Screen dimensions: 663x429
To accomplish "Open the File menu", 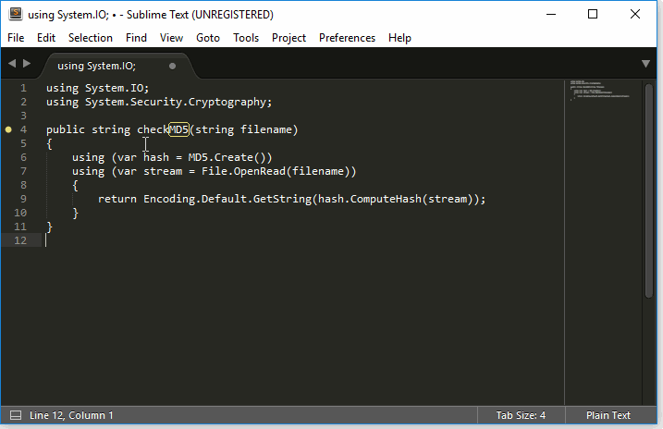I will tap(16, 38).
